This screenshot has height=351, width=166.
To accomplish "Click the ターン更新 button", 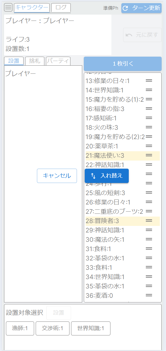I will click(x=141, y=8).
